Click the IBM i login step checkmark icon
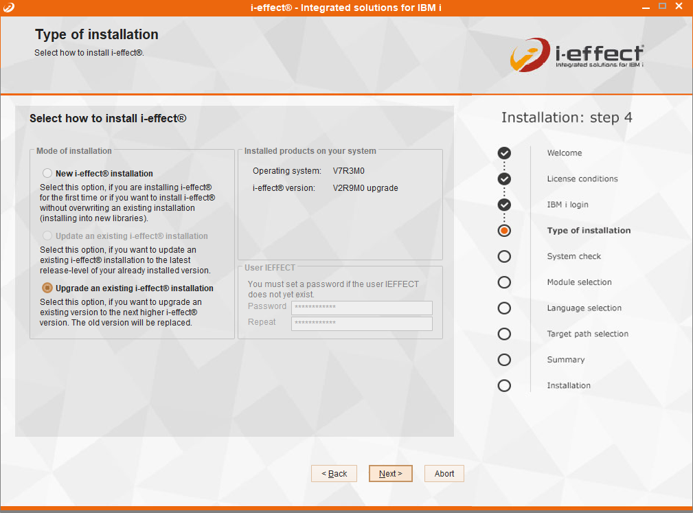This screenshot has width=693, height=513. click(504, 205)
